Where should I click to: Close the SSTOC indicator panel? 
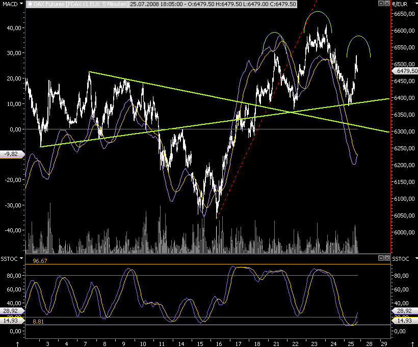tap(387, 258)
